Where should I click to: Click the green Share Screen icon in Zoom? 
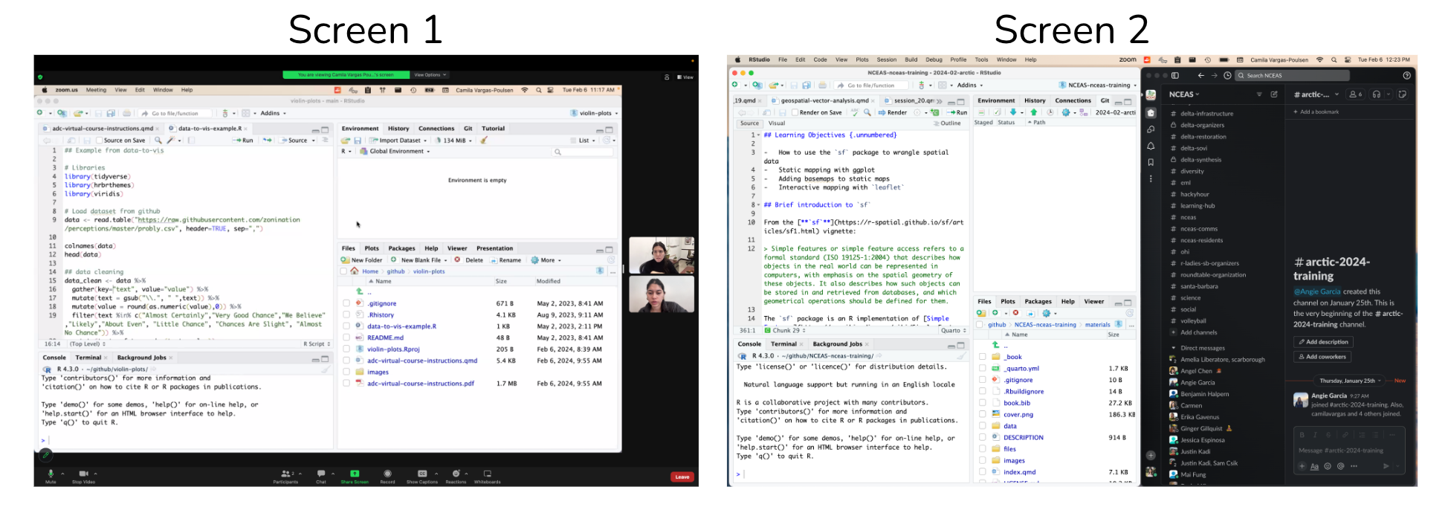tap(355, 474)
